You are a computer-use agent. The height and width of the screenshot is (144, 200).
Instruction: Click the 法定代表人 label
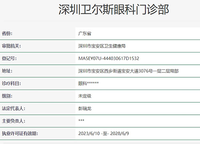14,108
